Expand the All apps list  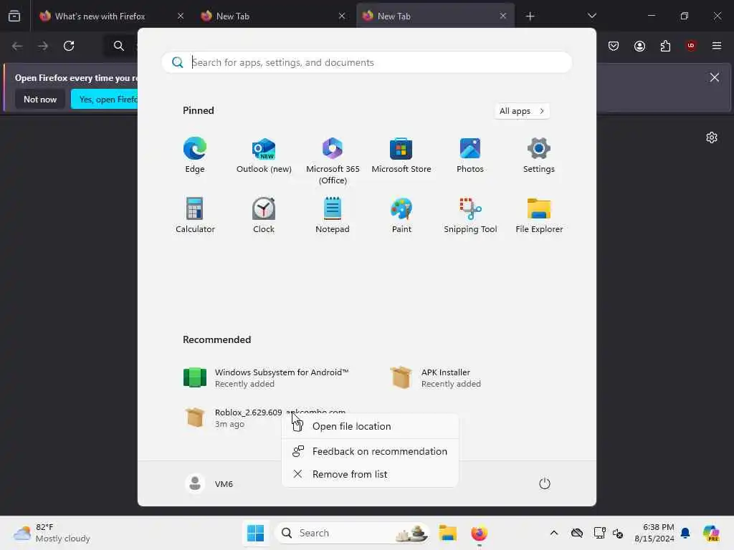pyautogui.click(x=522, y=111)
